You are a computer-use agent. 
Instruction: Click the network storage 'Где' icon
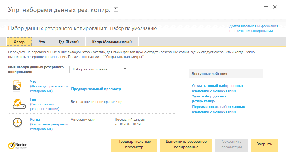point(17,104)
